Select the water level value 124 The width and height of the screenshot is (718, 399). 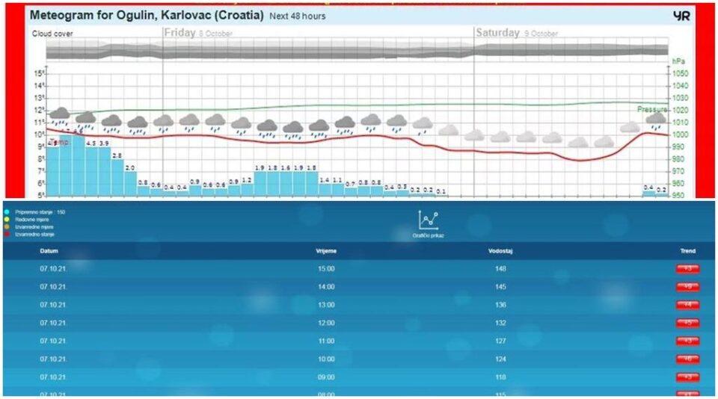[500, 359]
